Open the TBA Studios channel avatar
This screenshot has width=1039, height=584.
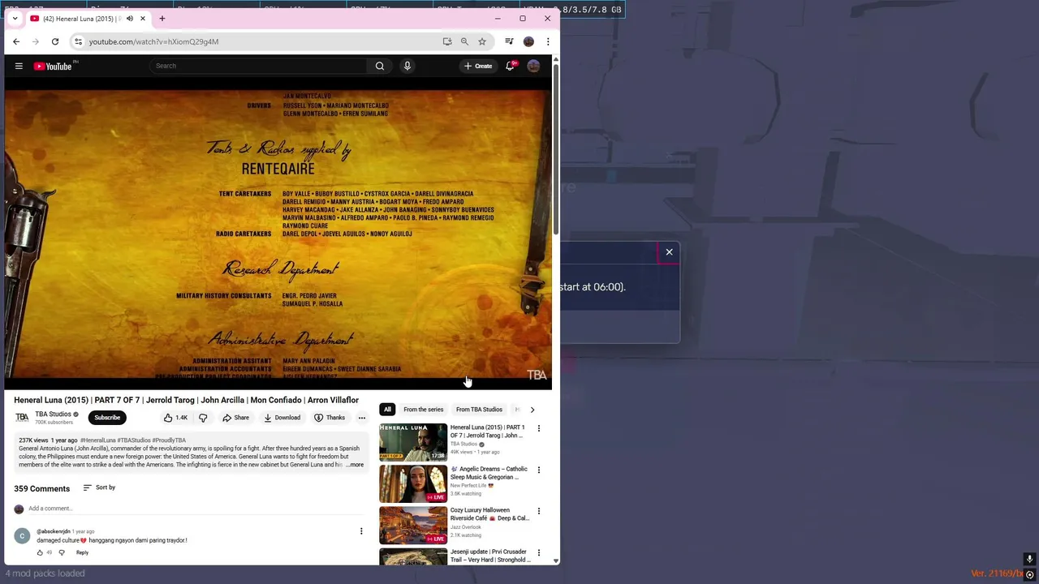coord(22,418)
